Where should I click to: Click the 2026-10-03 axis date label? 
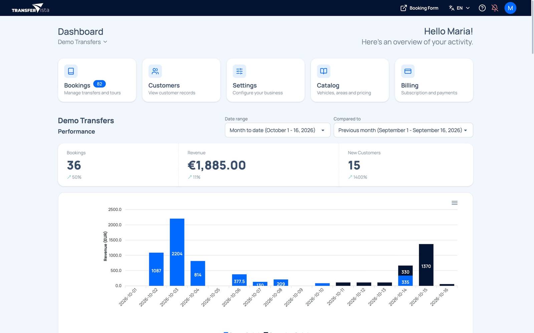click(x=169, y=297)
